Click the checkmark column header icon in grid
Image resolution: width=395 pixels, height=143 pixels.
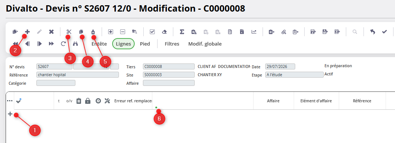coord(19,101)
